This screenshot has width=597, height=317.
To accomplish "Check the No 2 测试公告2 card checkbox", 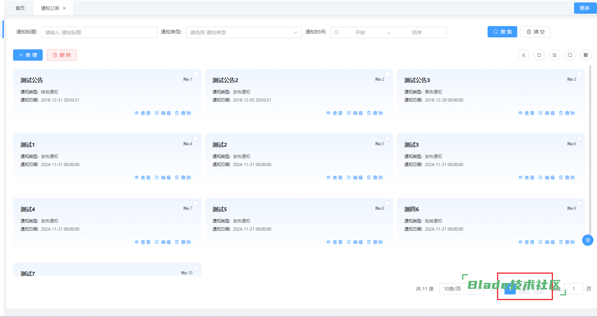I will (x=387, y=74).
